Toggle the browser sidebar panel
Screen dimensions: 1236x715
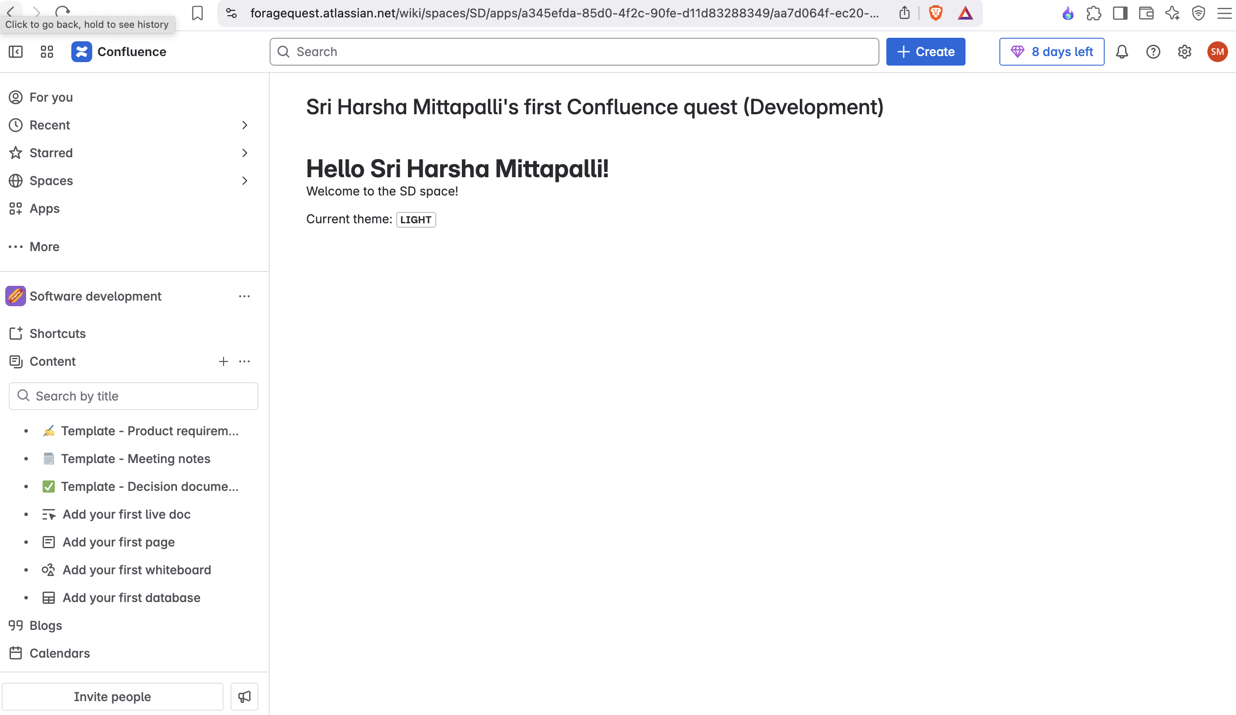click(1120, 13)
